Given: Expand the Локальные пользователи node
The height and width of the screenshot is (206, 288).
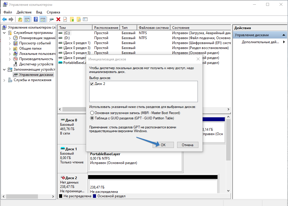Looking at the screenshot, I should pyautogui.click(x=10, y=54).
